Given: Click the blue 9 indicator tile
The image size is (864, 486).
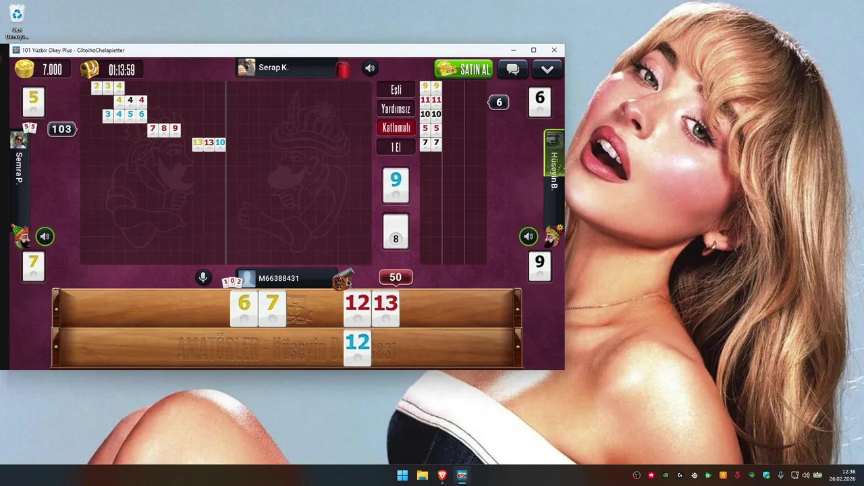Looking at the screenshot, I should 396,186.
